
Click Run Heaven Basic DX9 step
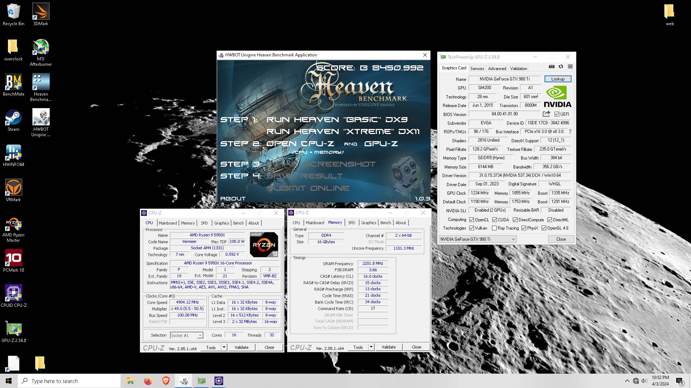click(x=337, y=120)
